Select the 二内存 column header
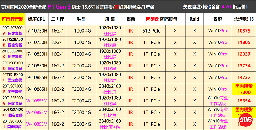This screenshot has width=256, height=130. click(57, 19)
